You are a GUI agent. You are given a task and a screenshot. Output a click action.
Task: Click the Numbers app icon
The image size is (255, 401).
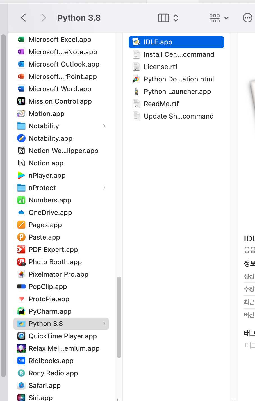[x=21, y=200]
